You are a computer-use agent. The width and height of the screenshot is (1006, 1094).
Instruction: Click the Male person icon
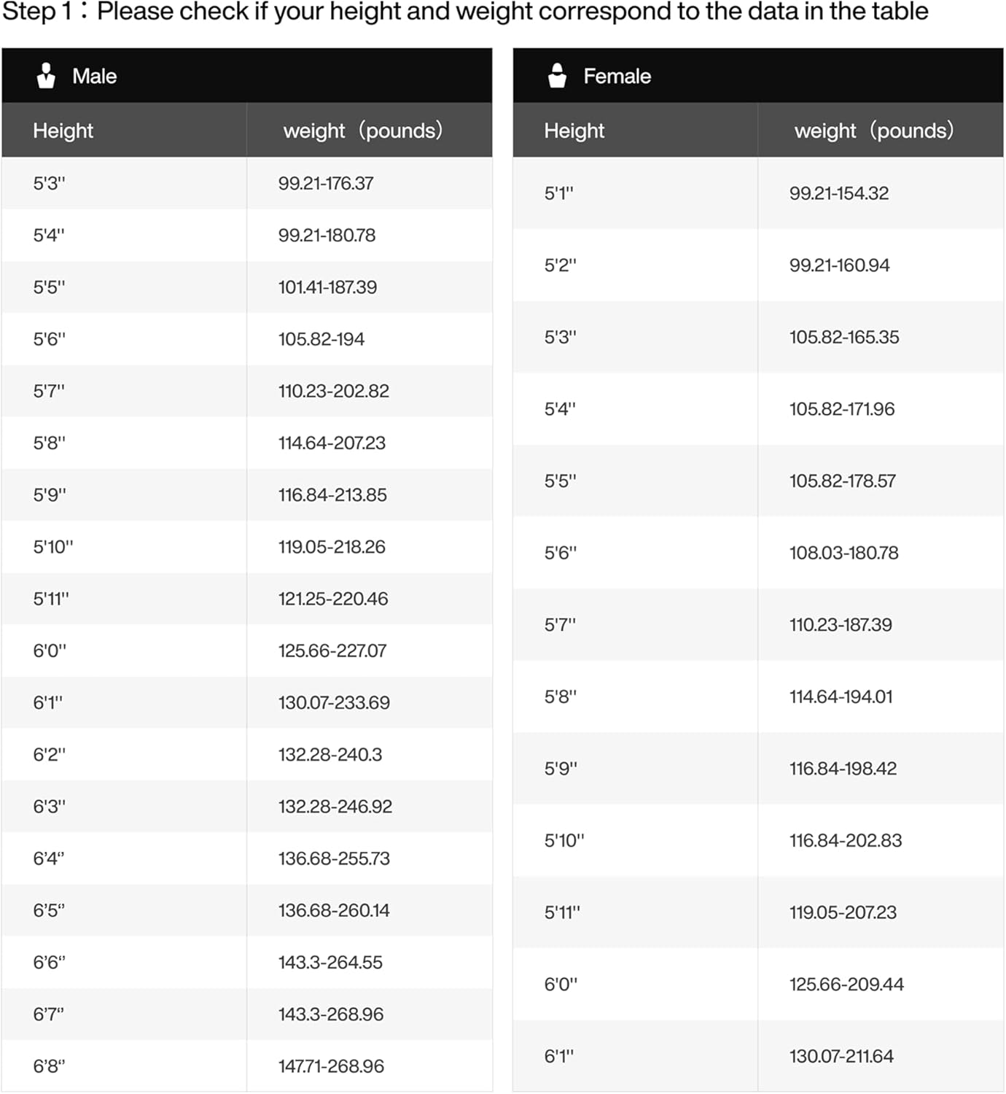(x=46, y=76)
